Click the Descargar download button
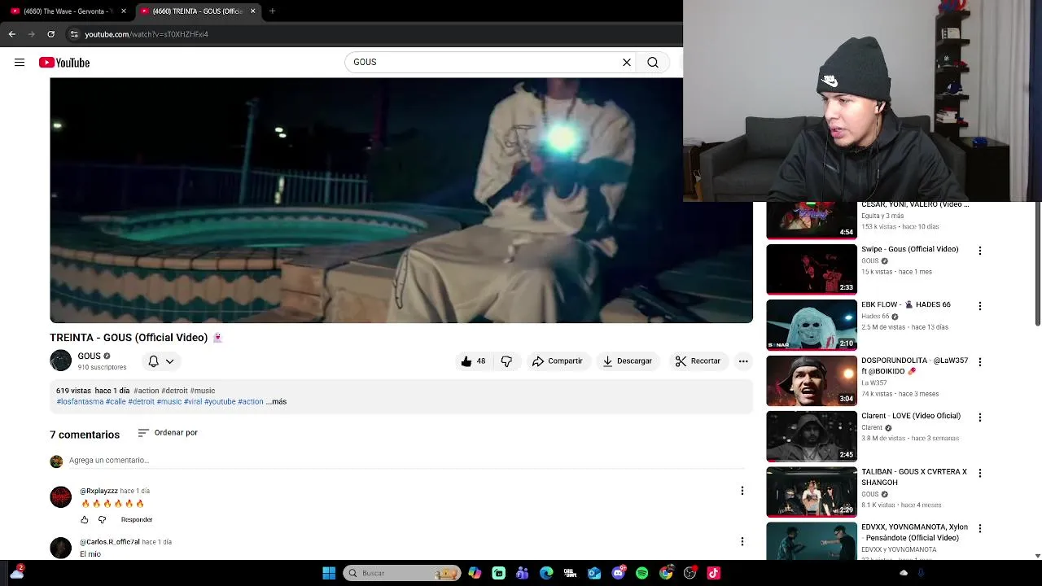 pos(627,361)
